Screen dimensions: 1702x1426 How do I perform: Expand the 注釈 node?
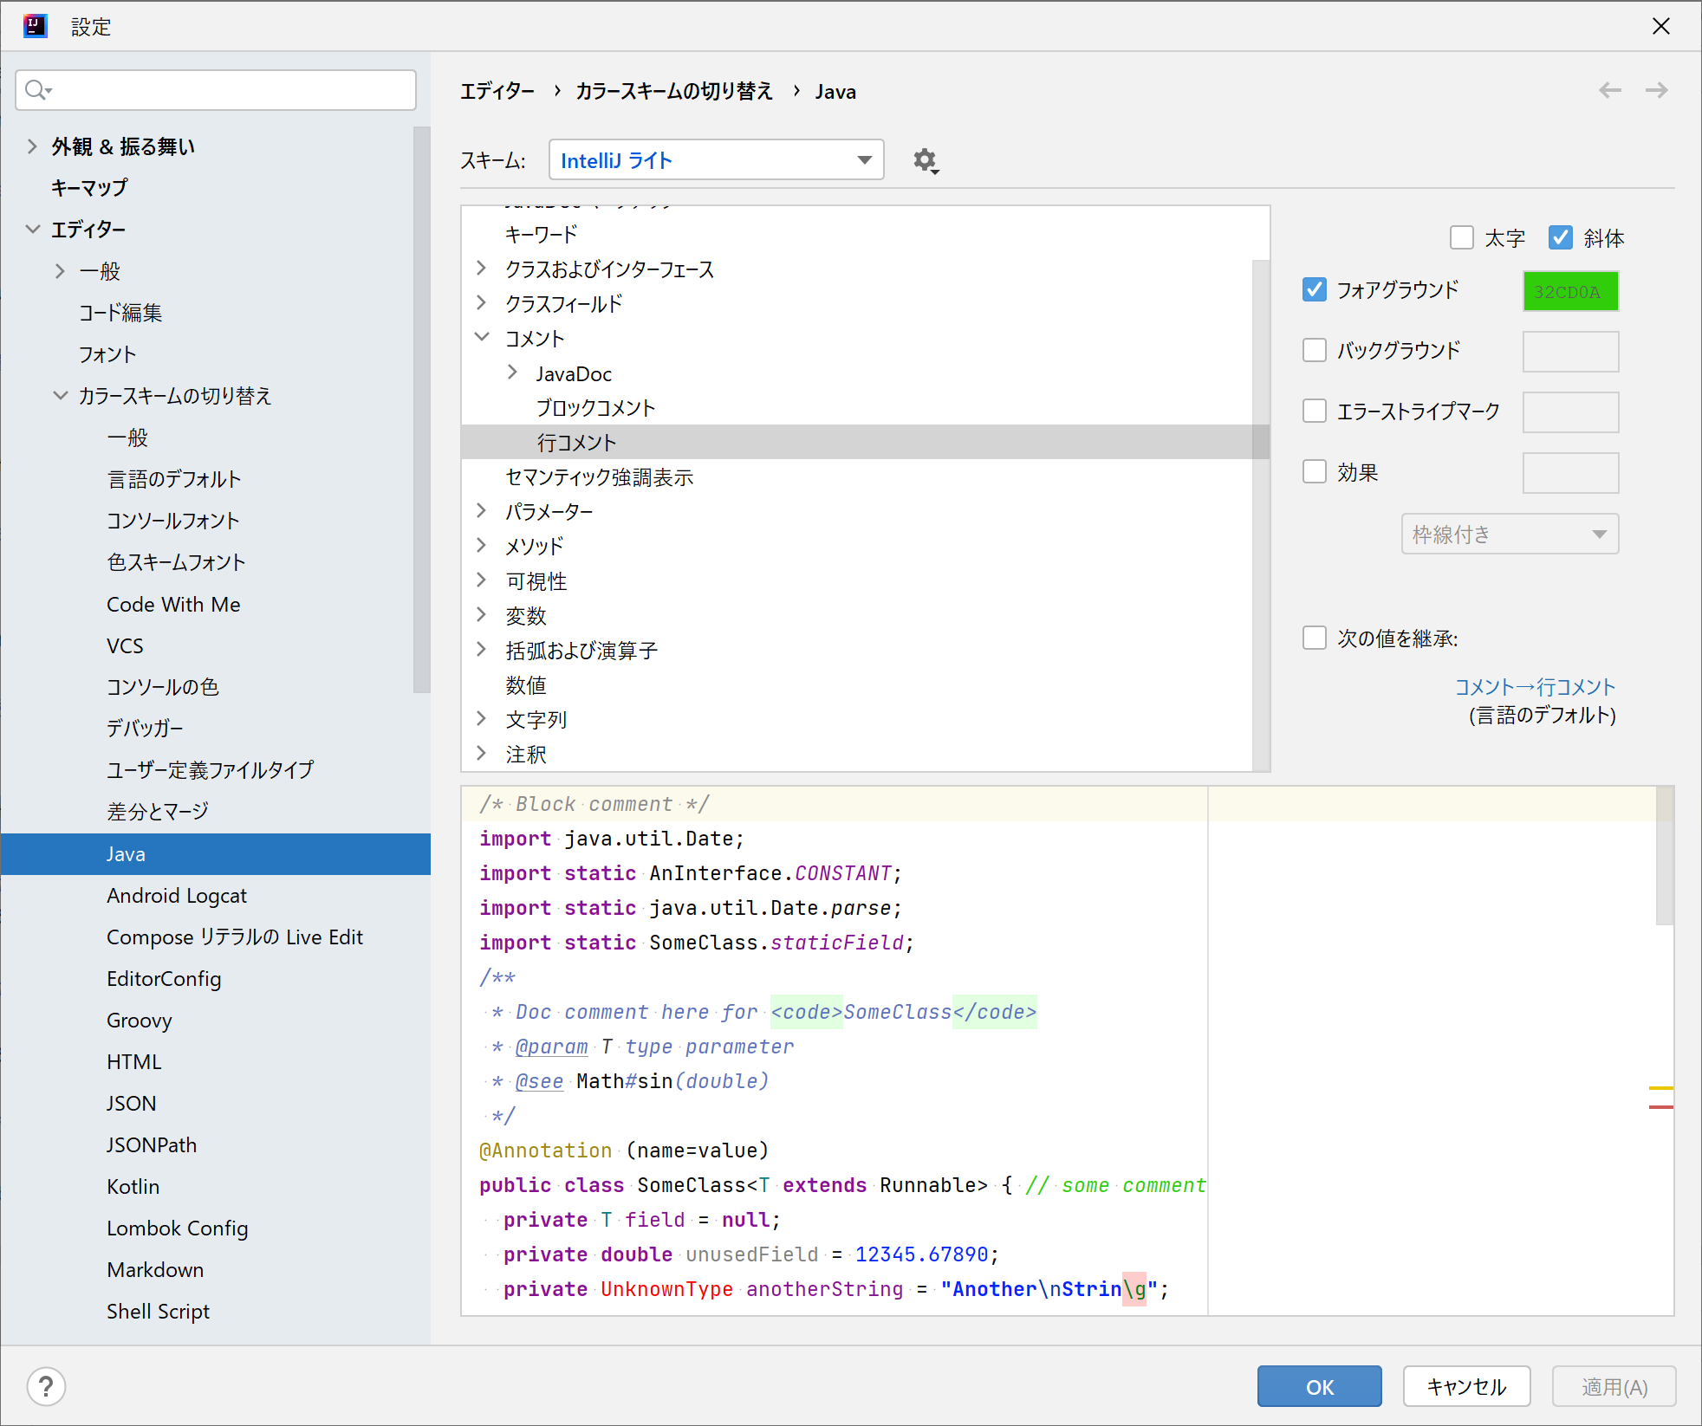(482, 754)
